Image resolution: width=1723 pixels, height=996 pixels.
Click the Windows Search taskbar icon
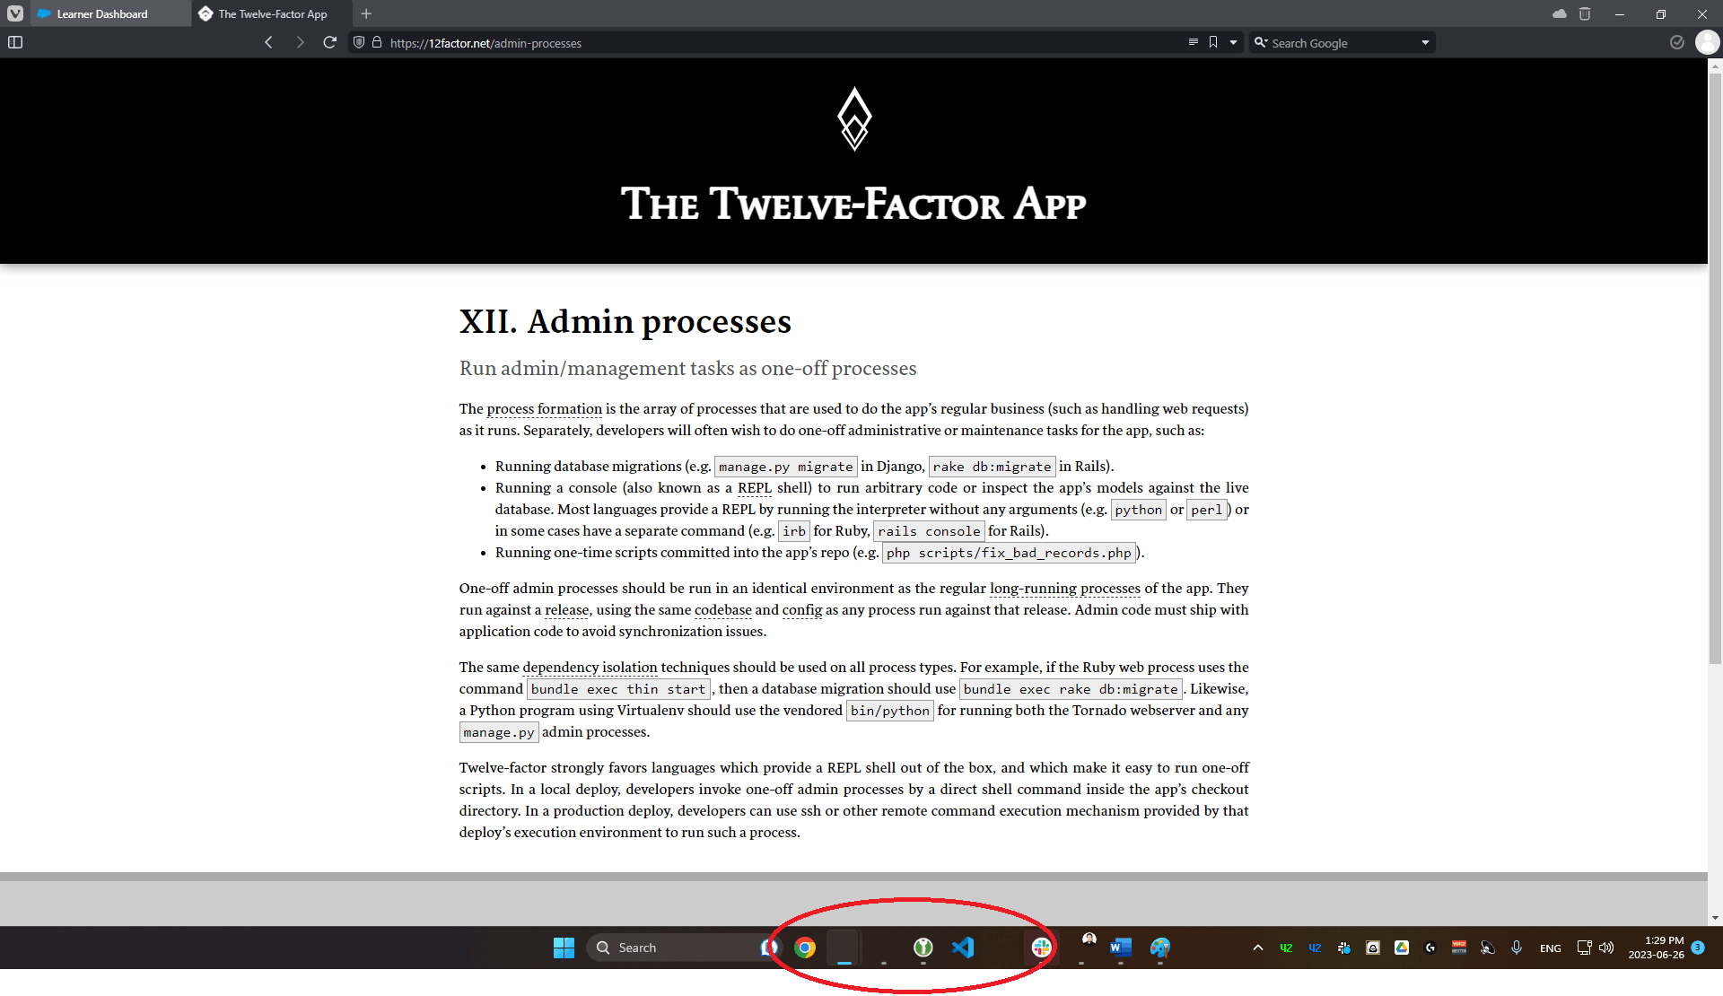tap(605, 946)
